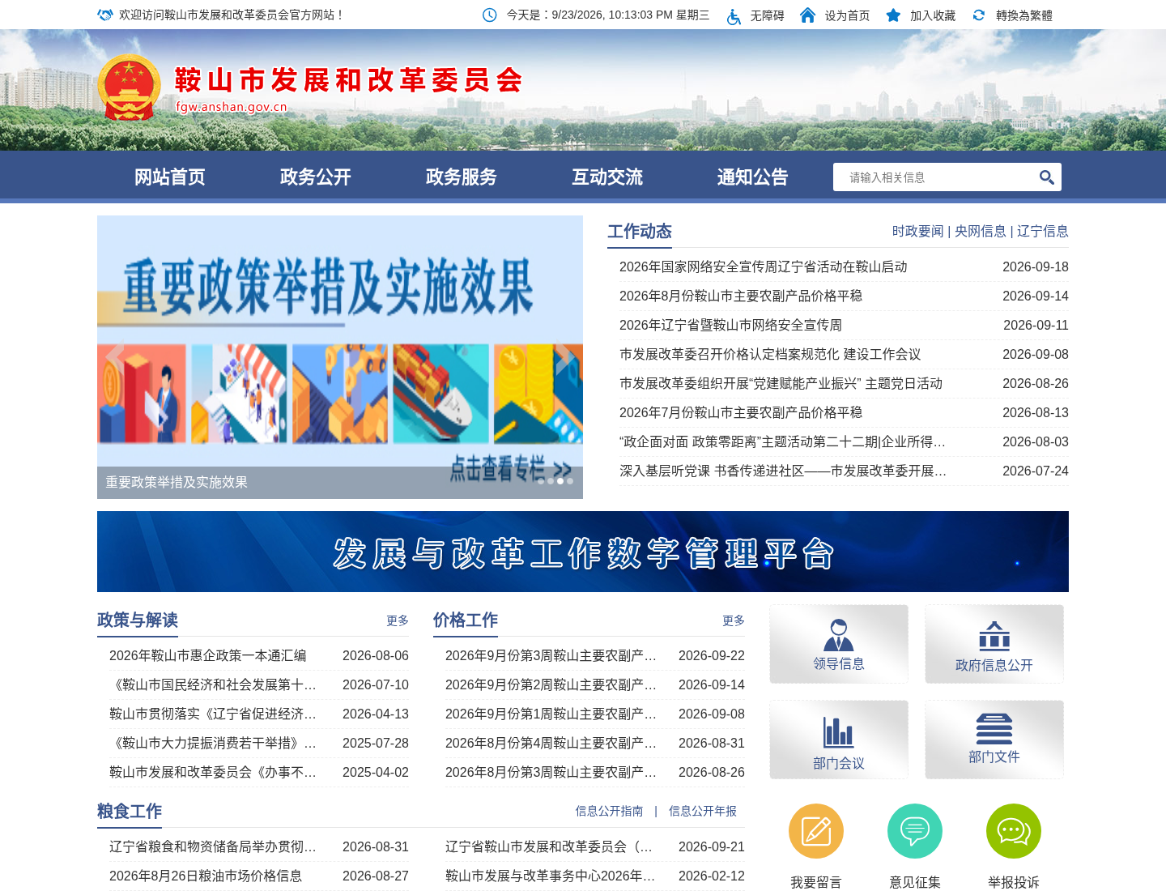1166x891 pixels.
Task: Open 政府信息公开 government building tile
Action: point(994,644)
